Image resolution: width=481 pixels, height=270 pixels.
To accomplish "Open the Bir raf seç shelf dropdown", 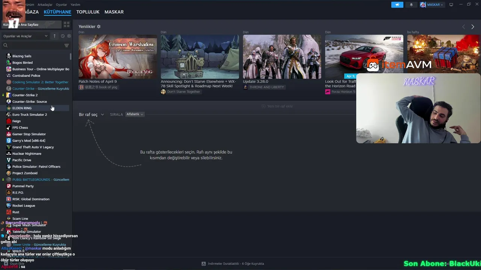I will pyautogui.click(x=91, y=114).
